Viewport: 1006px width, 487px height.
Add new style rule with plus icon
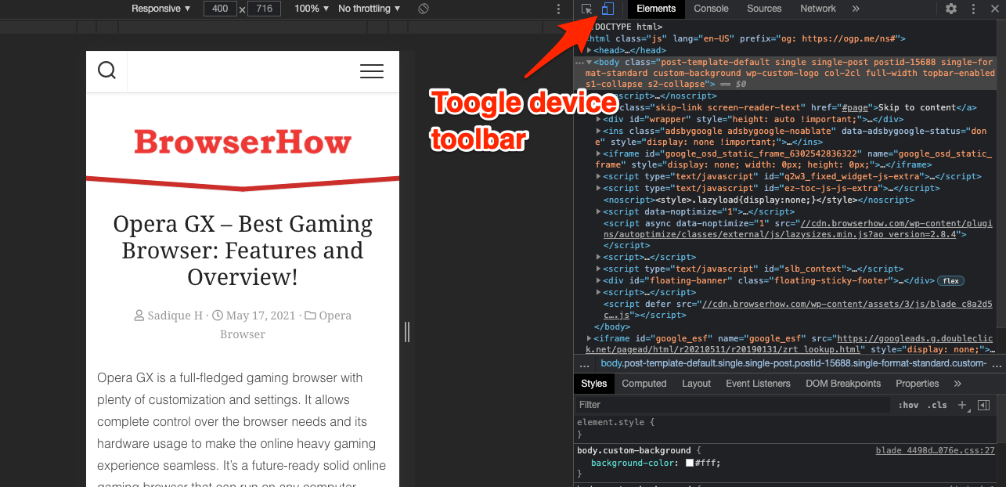(x=962, y=405)
